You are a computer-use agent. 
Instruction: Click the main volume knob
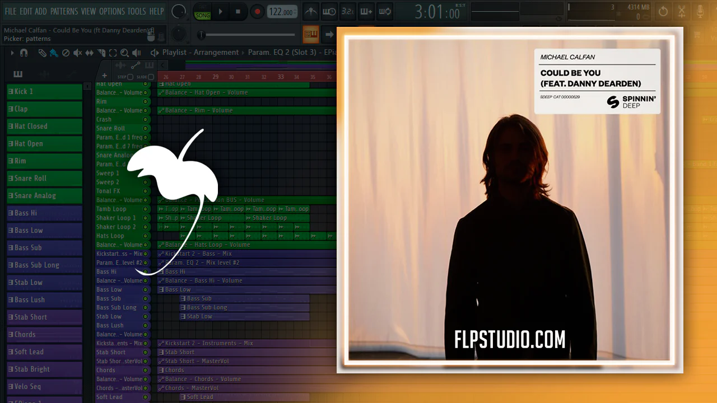click(178, 11)
